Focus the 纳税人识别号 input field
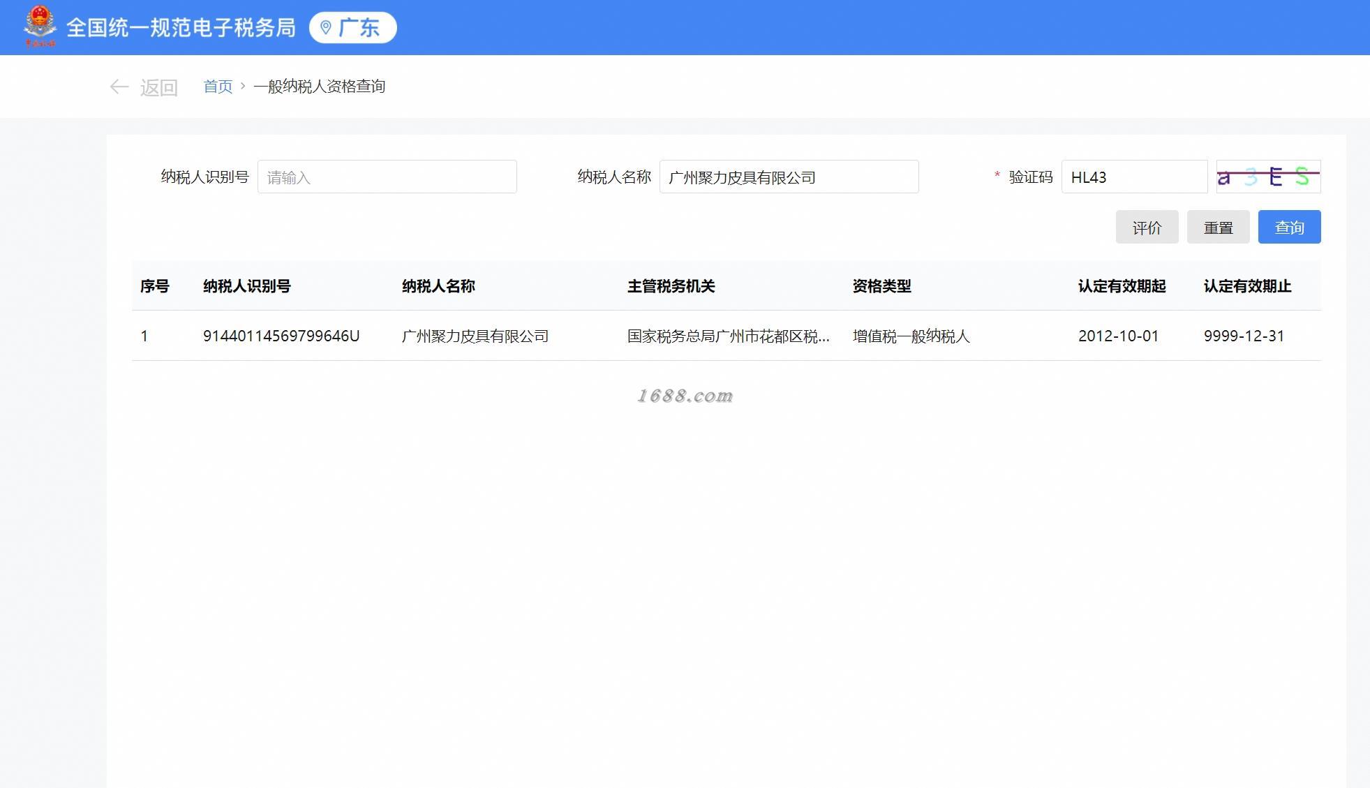This screenshot has height=788, width=1370. point(387,177)
